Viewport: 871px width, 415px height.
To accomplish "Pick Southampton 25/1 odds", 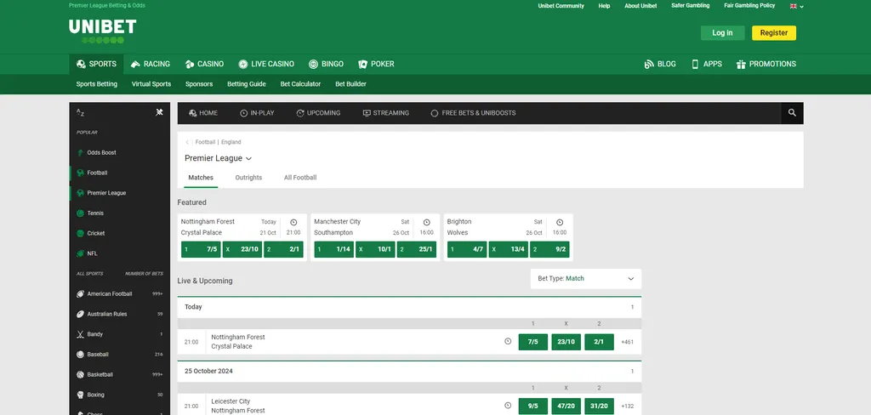I will [417, 249].
